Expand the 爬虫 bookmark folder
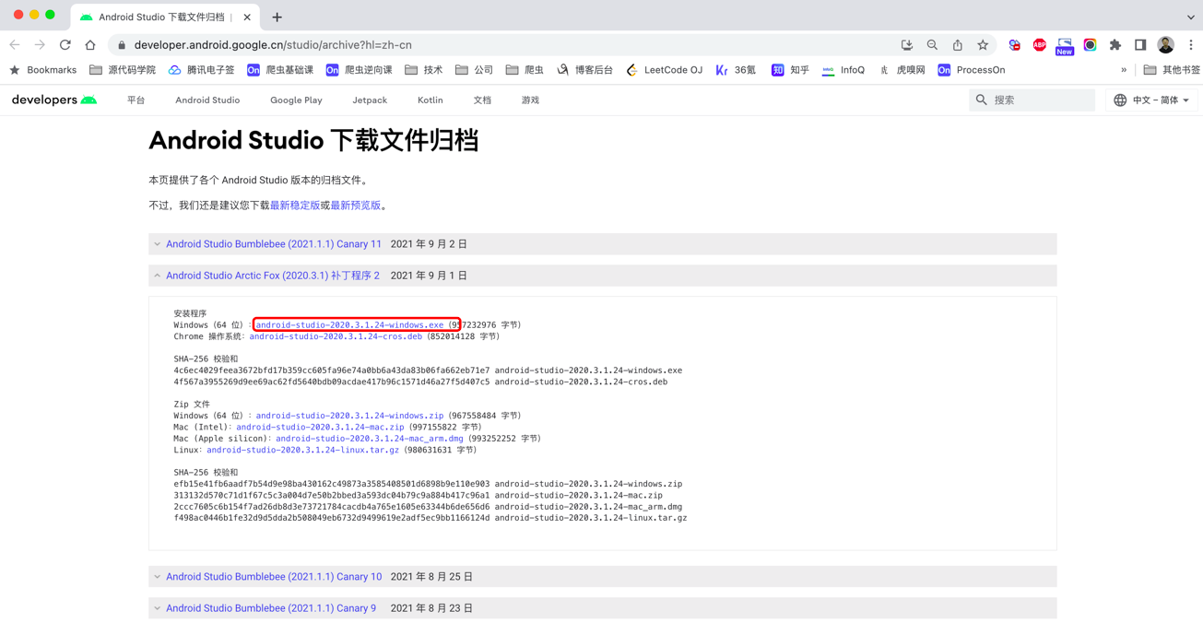Screen dimensions: 1203x623 (x=525, y=70)
